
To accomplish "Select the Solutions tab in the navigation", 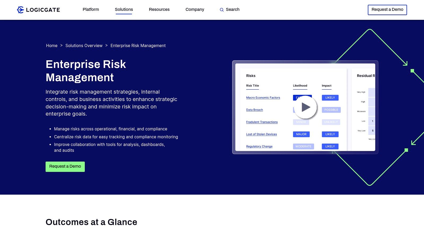I will pyautogui.click(x=124, y=10).
